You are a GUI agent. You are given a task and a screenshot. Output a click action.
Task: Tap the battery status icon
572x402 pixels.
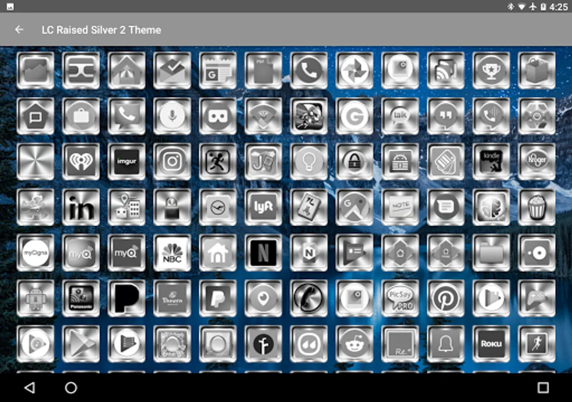[x=543, y=7]
